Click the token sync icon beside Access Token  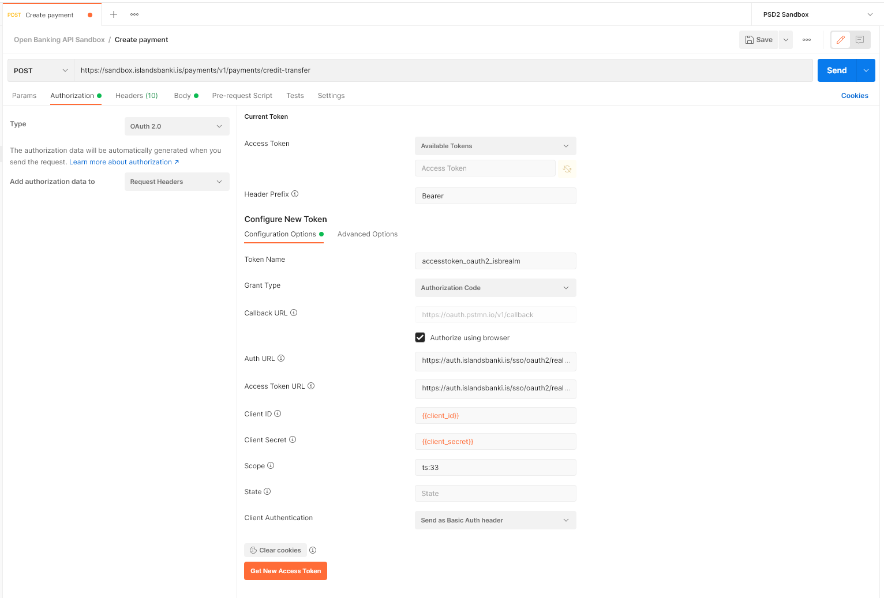pos(567,169)
